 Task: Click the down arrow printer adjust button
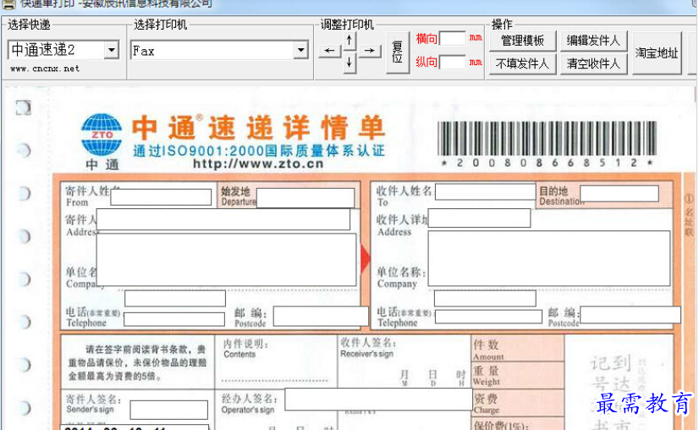349,63
